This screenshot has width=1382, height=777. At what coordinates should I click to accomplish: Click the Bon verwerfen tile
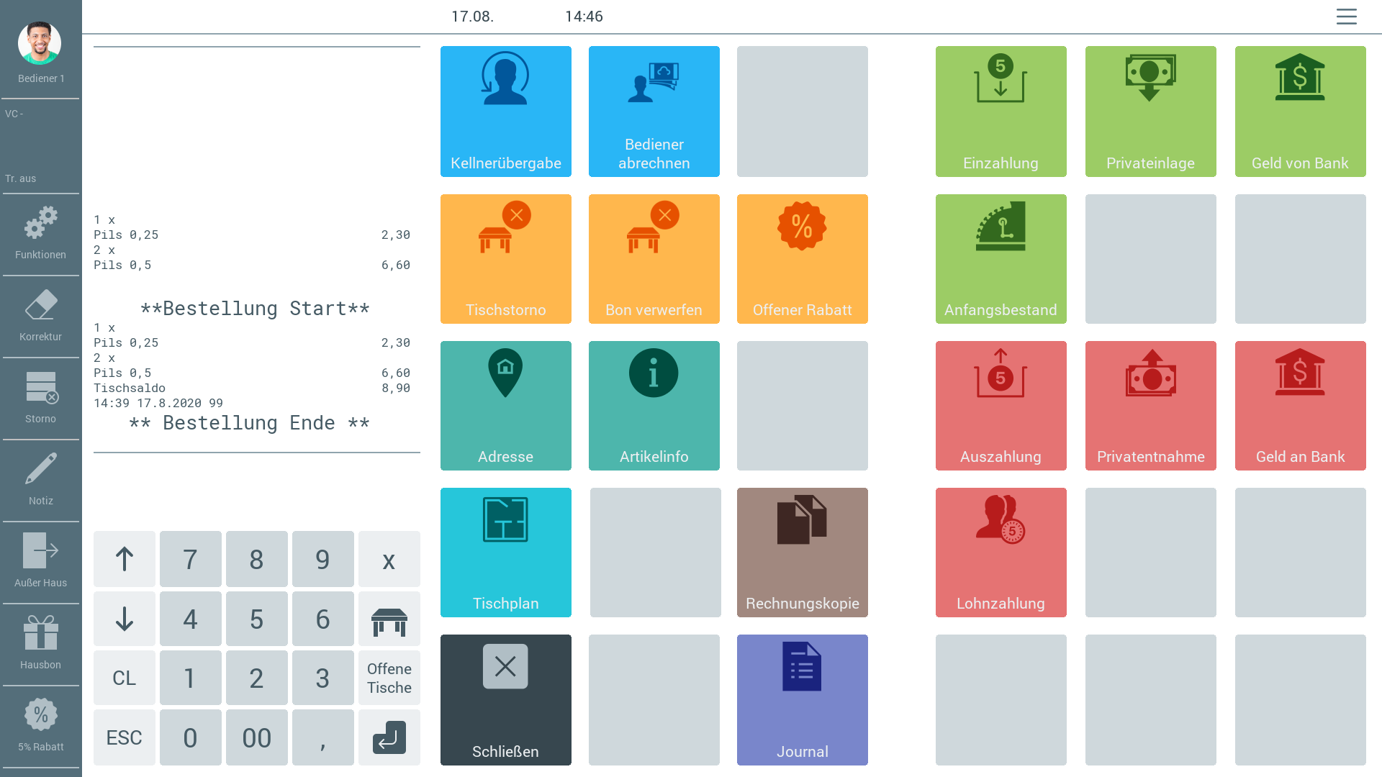654,259
